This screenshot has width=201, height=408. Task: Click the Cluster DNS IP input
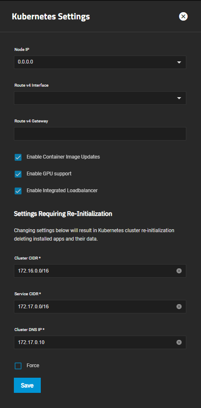tap(95, 342)
